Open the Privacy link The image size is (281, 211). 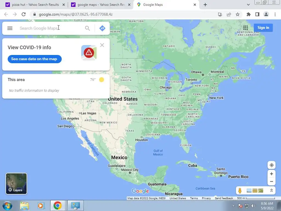click(x=206, y=198)
